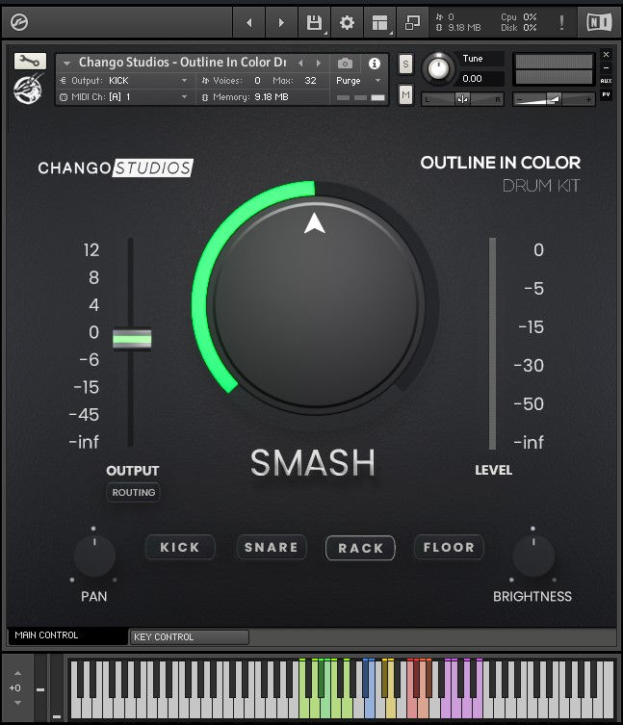This screenshot has height=725, width=623.
Task: Expand the instrument name dropdown arrow
Action: click(x=67, y=63)
